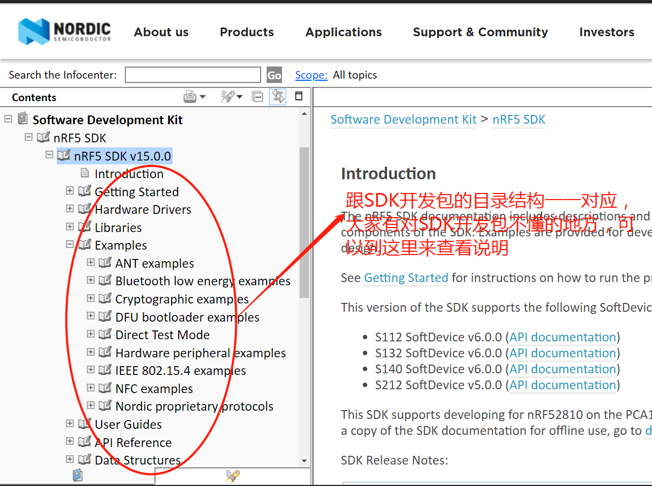Open the Getting Started body link
Screen dimensions: 652x486
pyautogui.click(x=406, y=277)
